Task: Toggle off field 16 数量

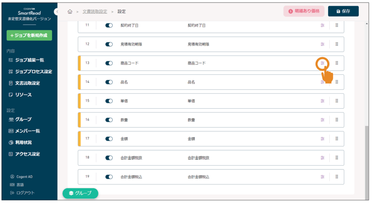Action: (x=109, y=120)
